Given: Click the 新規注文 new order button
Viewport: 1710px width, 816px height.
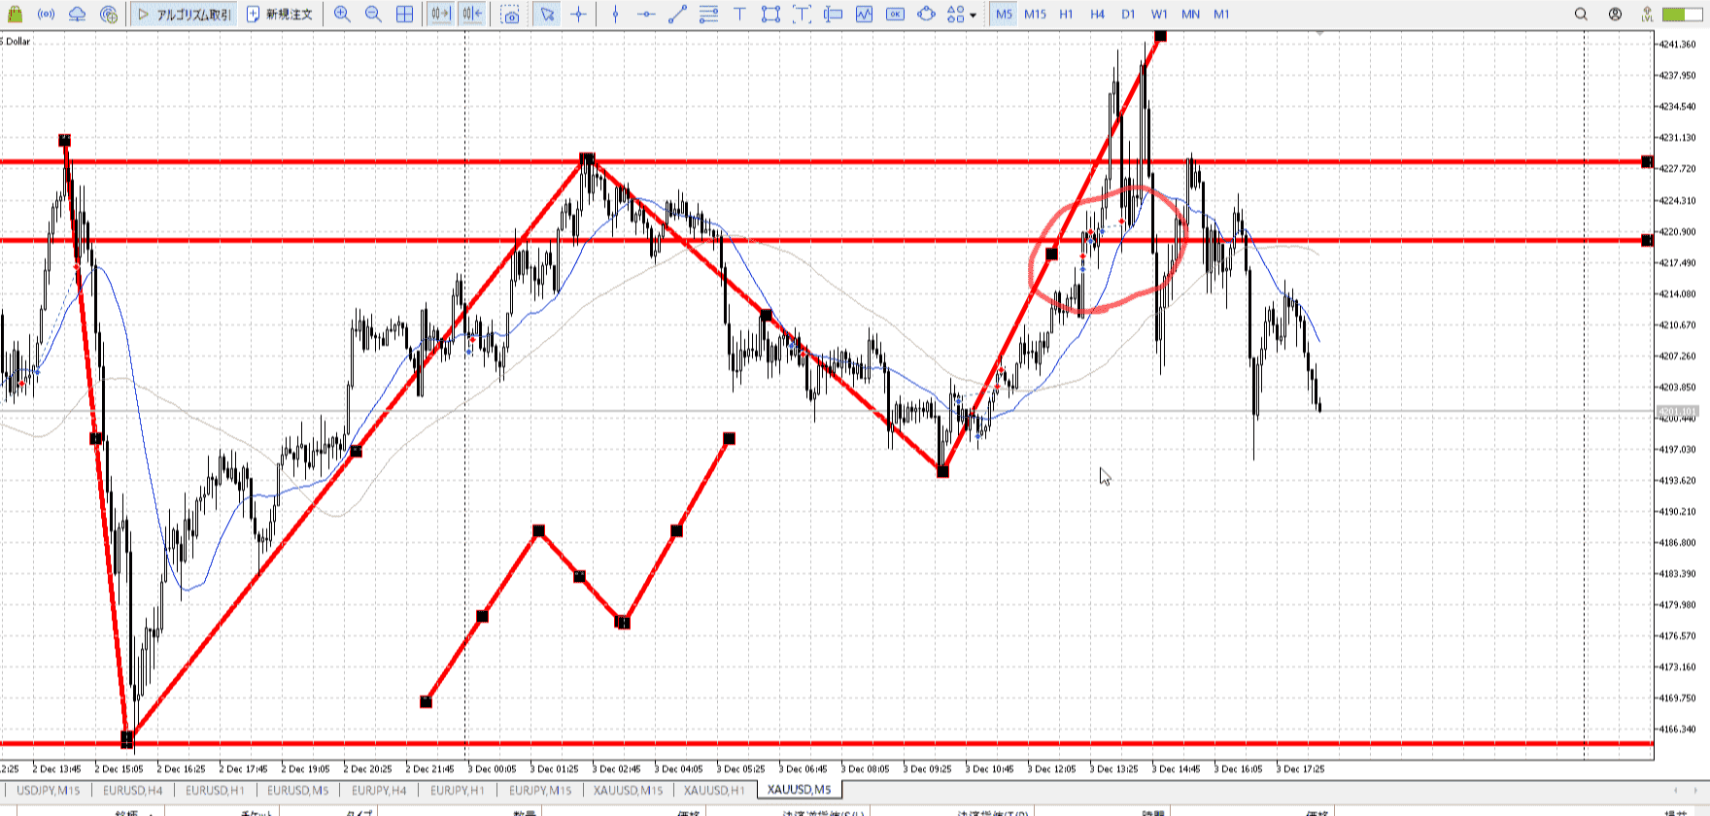Looking at the screenshot, I should point(280,15).
